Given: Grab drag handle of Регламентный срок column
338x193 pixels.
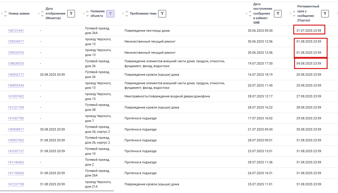Looking at the screenshot, I should 290,13.
